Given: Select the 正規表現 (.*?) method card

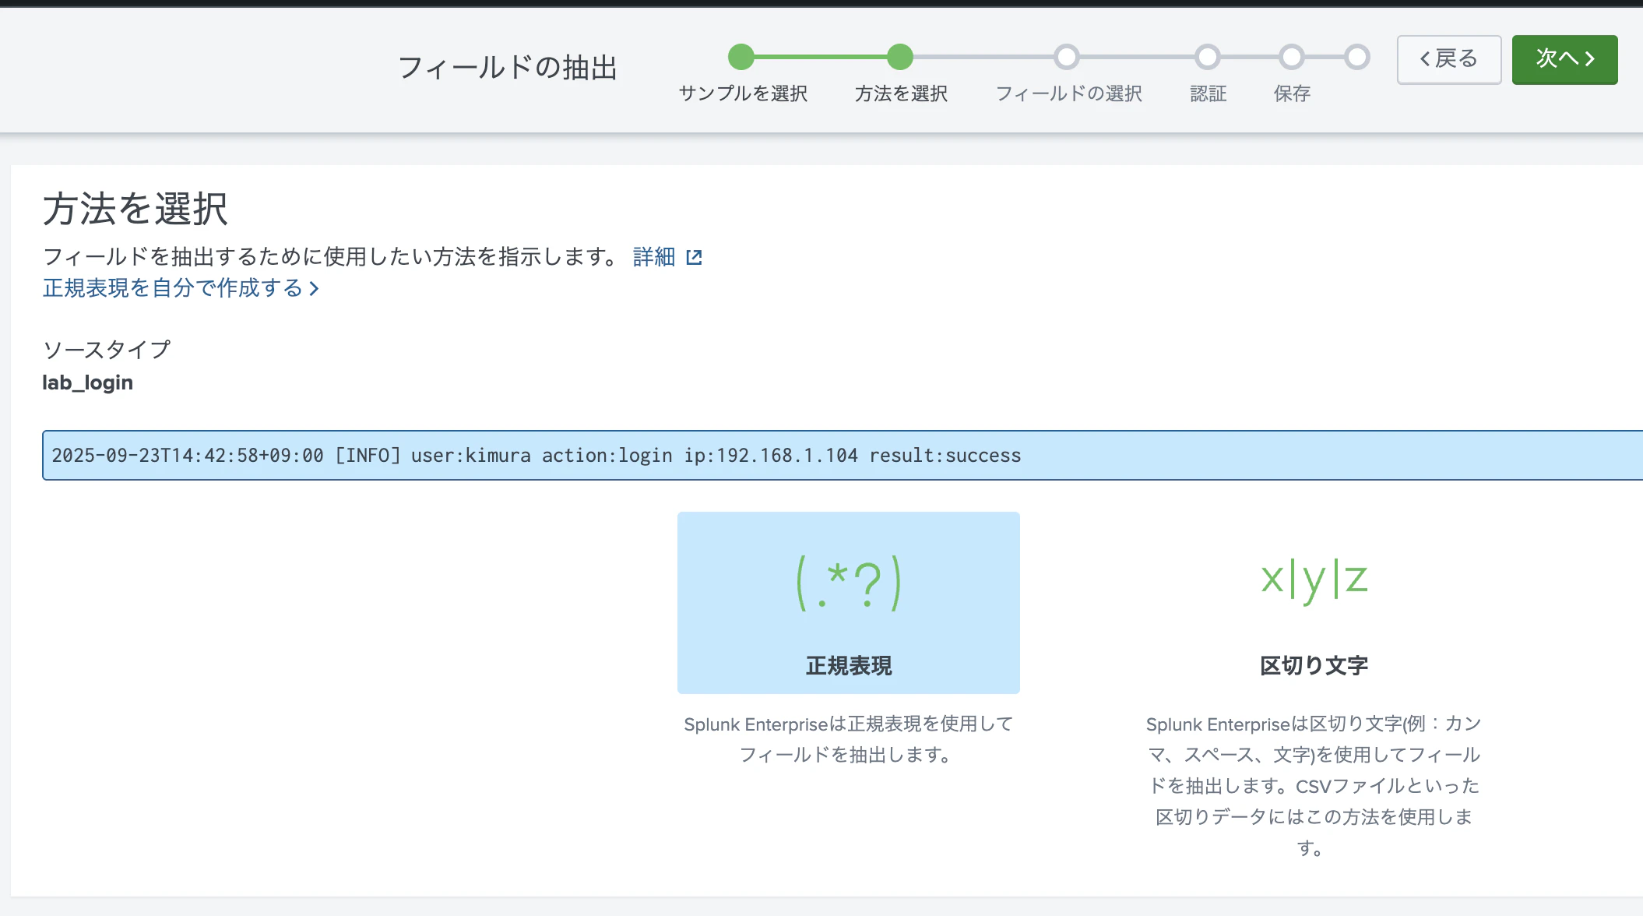Looking at the screenshot, I should pos(849,603).
